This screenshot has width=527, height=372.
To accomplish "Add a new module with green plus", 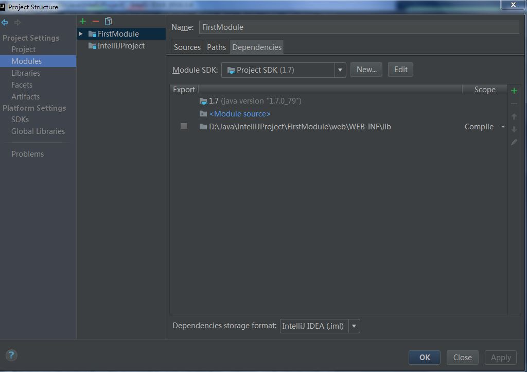I will pyautogui.click(x=83, y=22).
